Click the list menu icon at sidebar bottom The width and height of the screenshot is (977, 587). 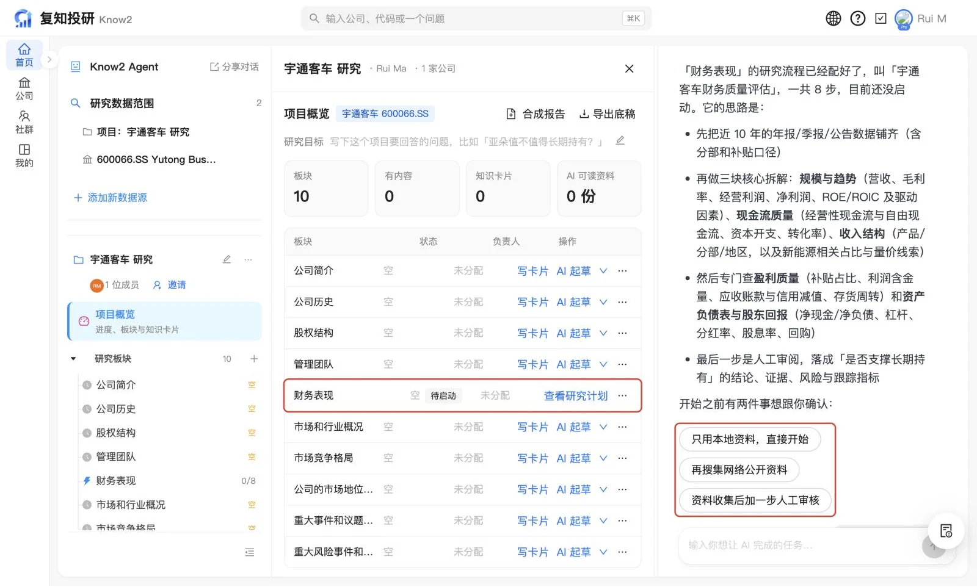pyautogui.click(x=249, y=552)
